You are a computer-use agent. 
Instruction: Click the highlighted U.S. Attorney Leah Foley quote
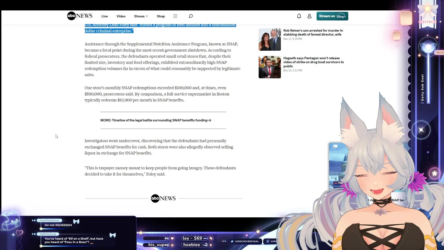160,28
